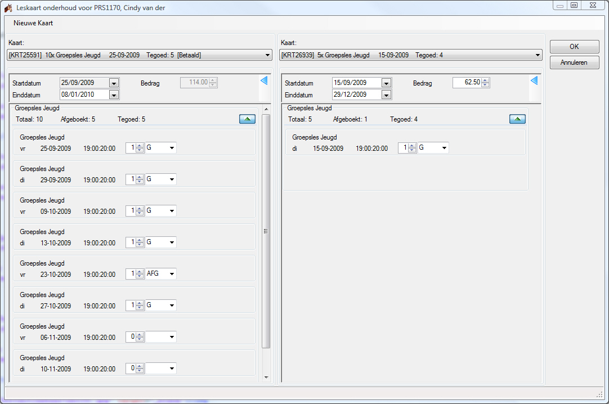Viewport: 609px width, 404px height.
Task: Click the Annuleren button
Action: (x=575, y=62)
